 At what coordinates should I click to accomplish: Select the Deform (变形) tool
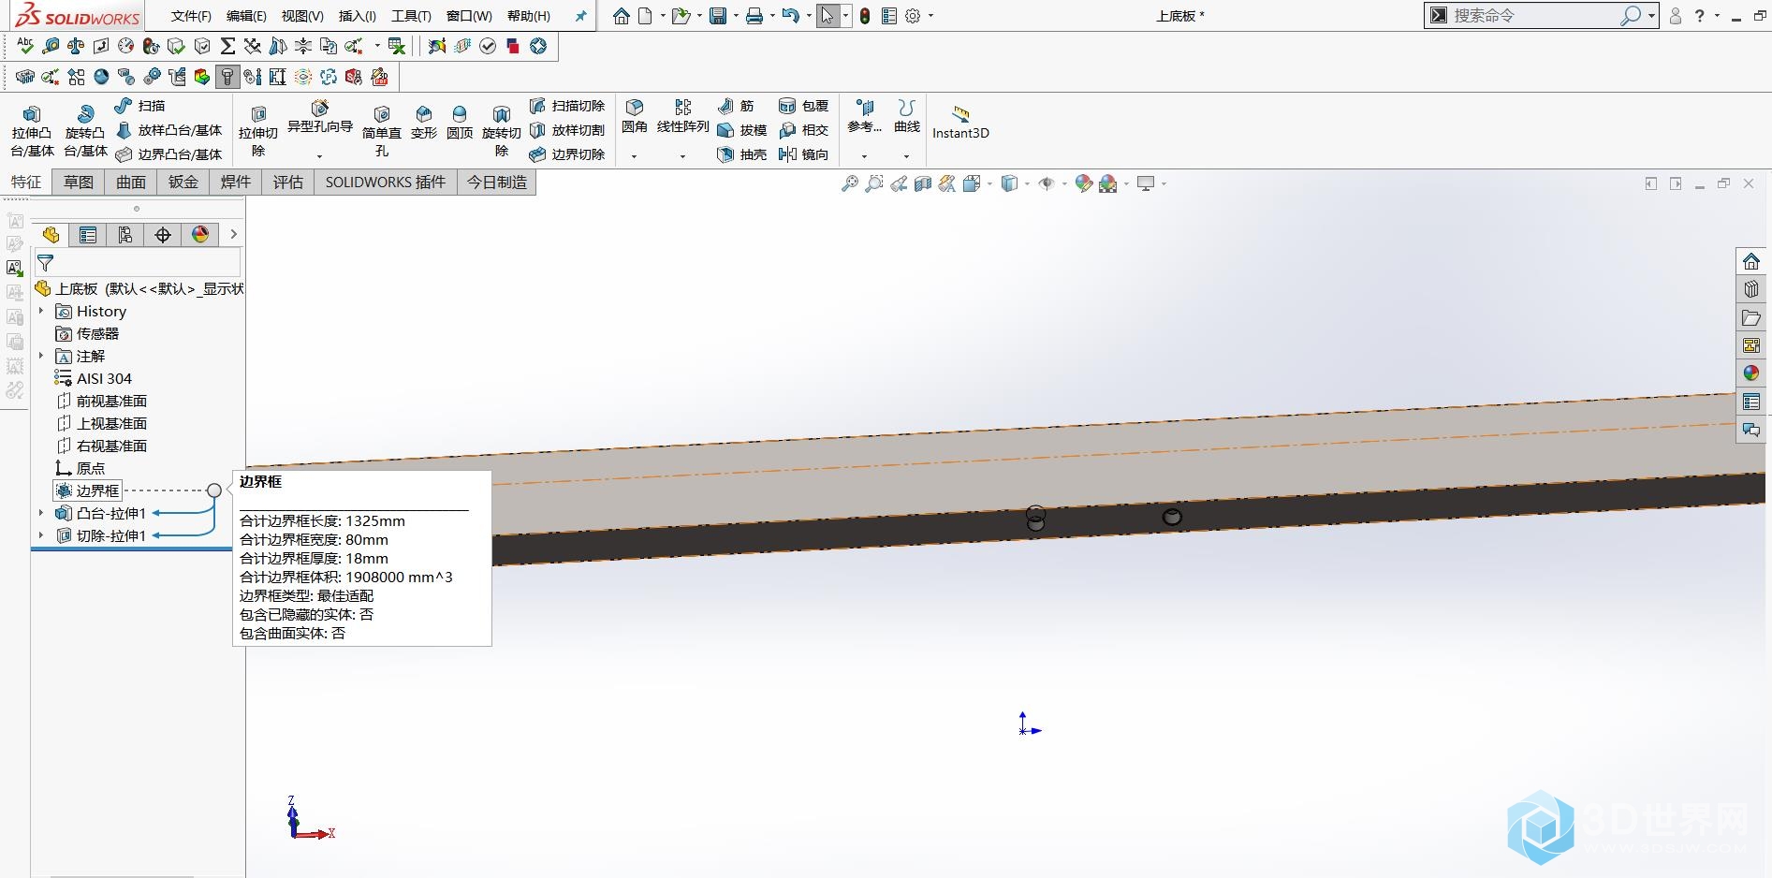pos(424,123)
